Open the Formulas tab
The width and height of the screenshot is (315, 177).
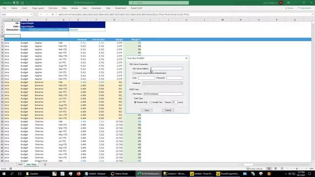pyautogui.click(x=53, y=8)
